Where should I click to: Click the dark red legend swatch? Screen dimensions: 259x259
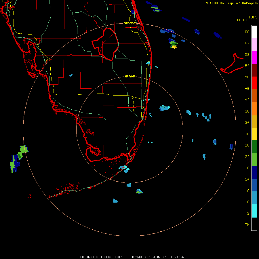(254, 70)
